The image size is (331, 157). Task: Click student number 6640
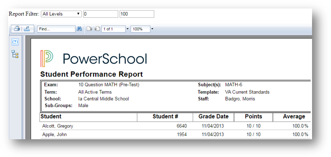click(182, 126)
